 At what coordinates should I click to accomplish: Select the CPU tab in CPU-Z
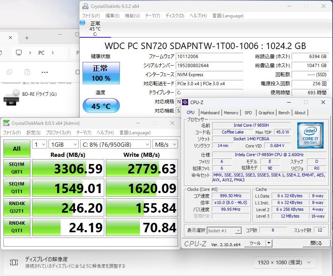click(190, 113)
